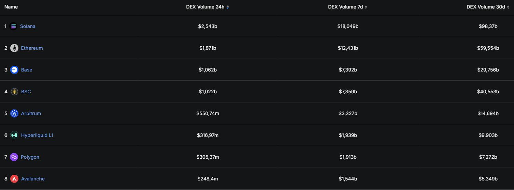The width and height of the screenshot is (514, 190).
Task: Open the Solana chain link
Action: (28, 26)
